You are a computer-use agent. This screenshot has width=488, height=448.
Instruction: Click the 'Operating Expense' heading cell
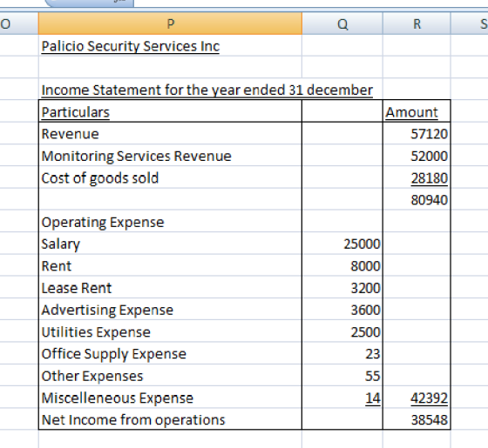point(170,222)
